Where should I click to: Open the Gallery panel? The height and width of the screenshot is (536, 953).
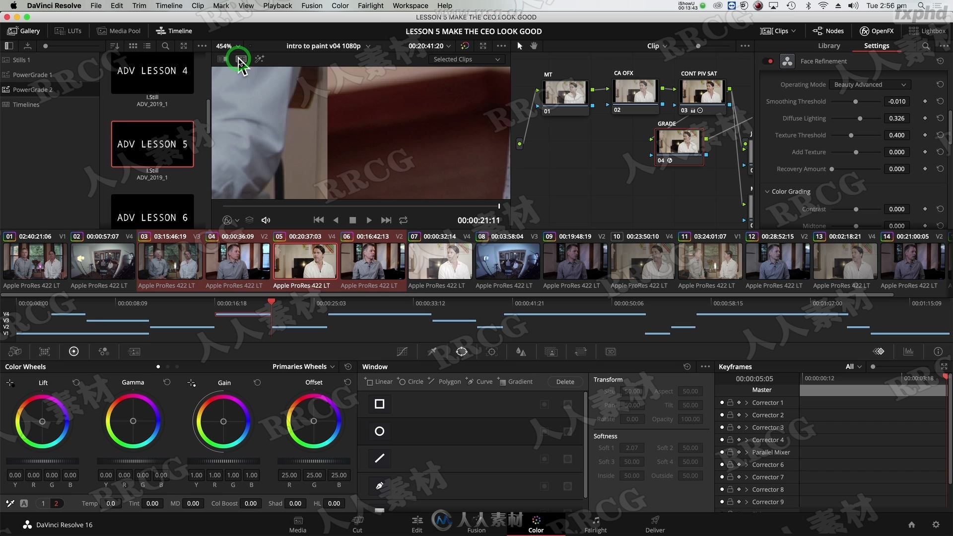(24, 31)
